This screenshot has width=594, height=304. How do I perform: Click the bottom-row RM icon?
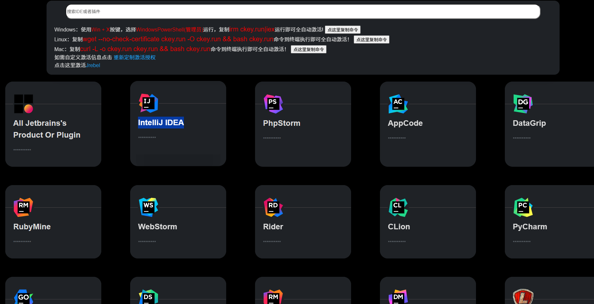click(273, 297)
